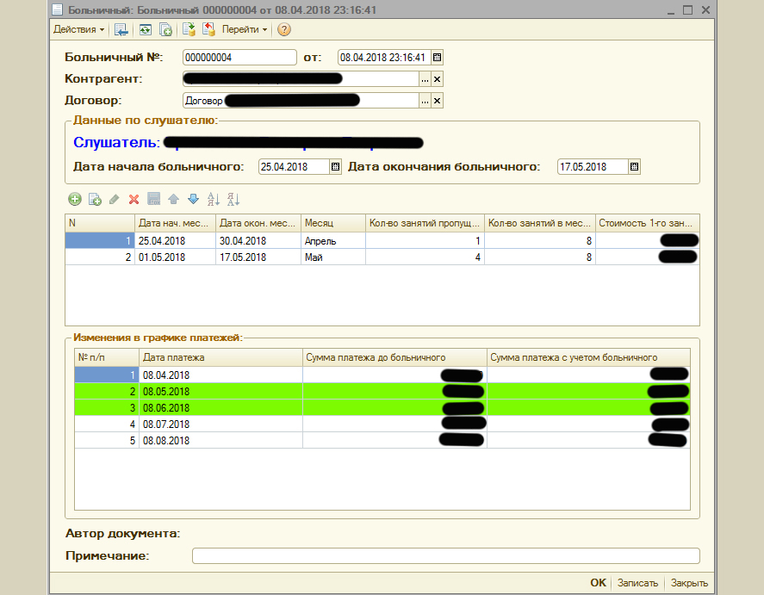Screen dimensions: 764x595
Task: Click the Copy row icon in table toolbar
Action: (95, 199)
